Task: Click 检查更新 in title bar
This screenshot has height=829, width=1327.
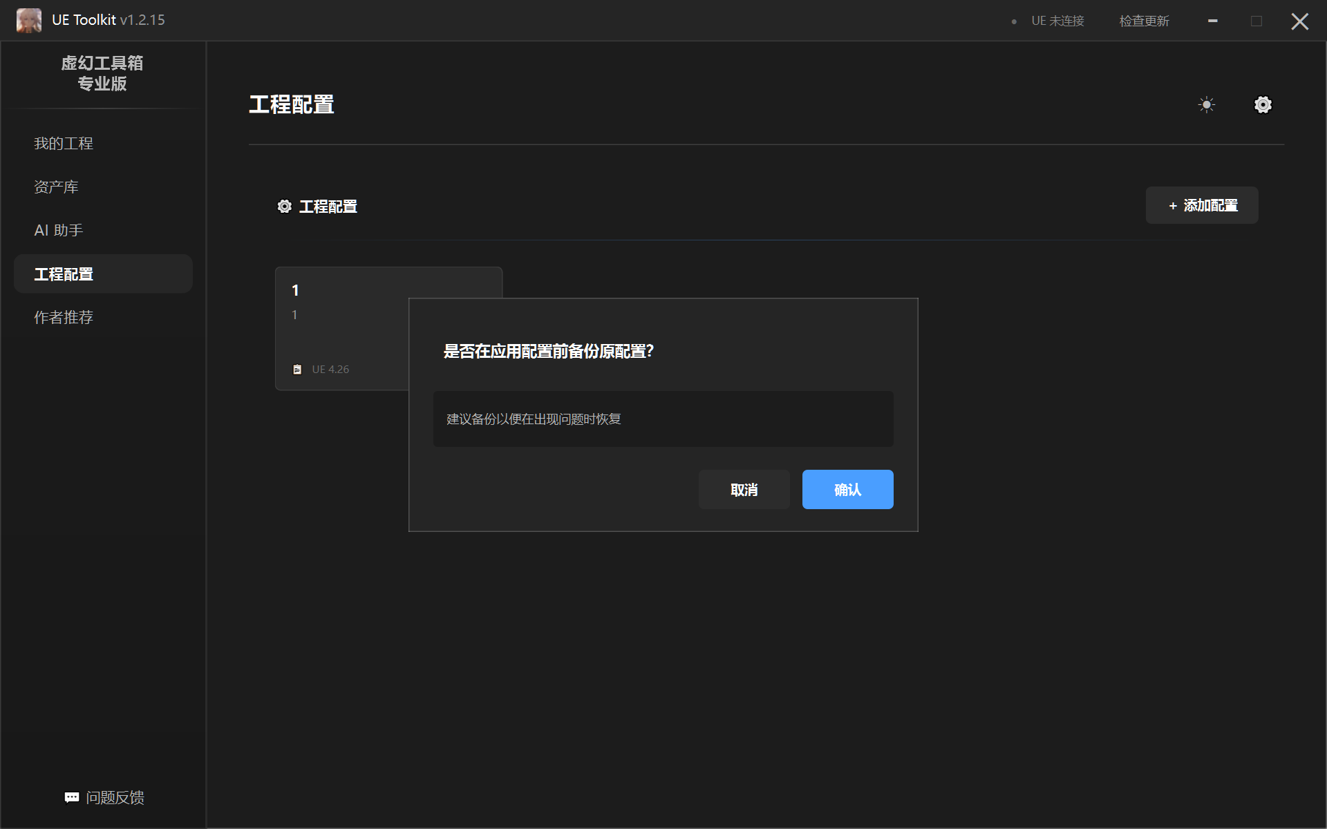Action: point(1144,21)
